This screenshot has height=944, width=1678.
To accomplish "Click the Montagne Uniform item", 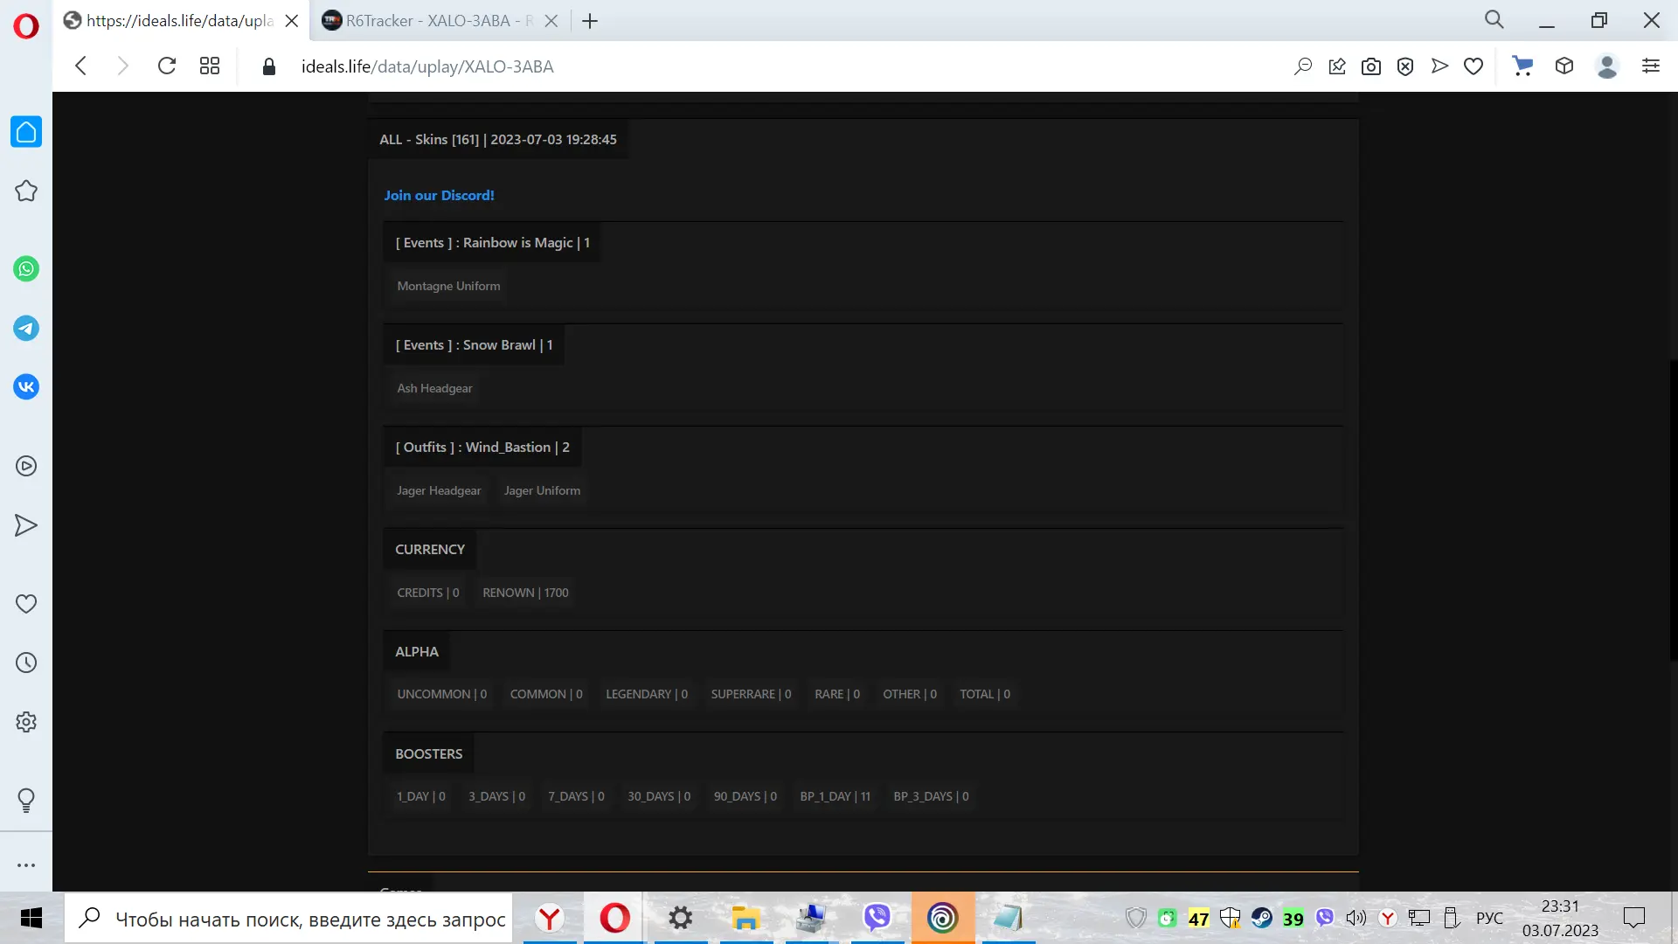I will [448, 286].
